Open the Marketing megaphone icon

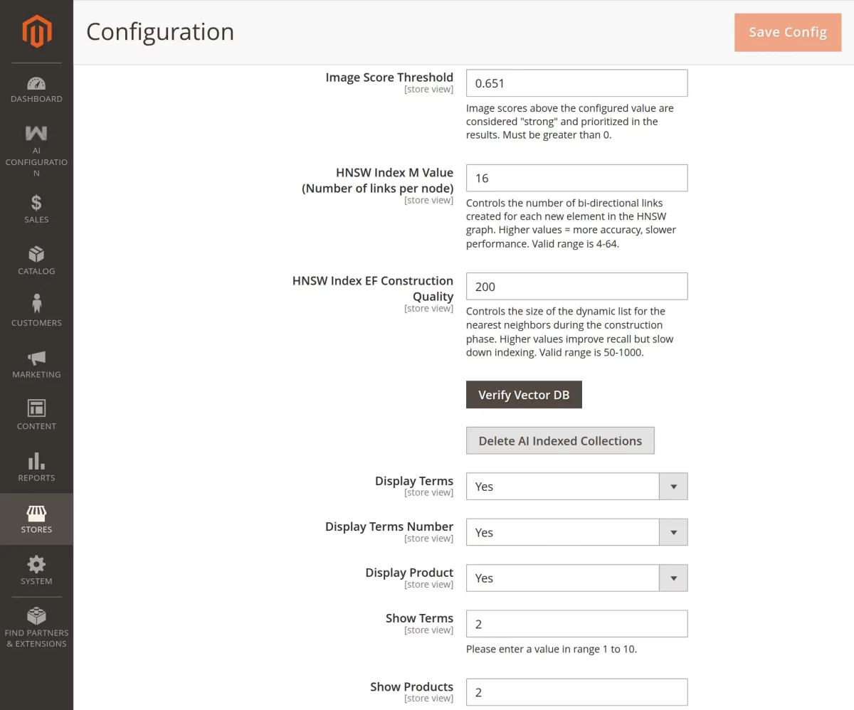[x=36, y=357]
